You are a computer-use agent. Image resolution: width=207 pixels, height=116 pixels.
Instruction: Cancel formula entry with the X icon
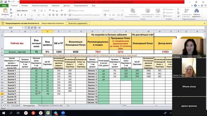click(29, 28)
